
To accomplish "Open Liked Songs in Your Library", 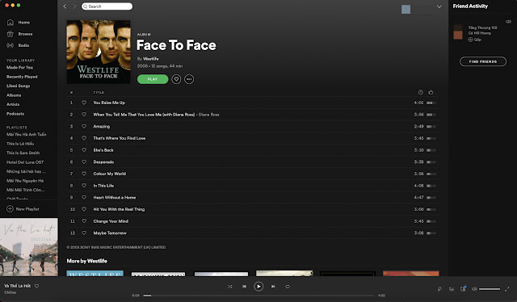I will 18,86.
